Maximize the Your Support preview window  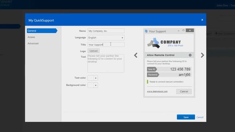coord(183,30)
